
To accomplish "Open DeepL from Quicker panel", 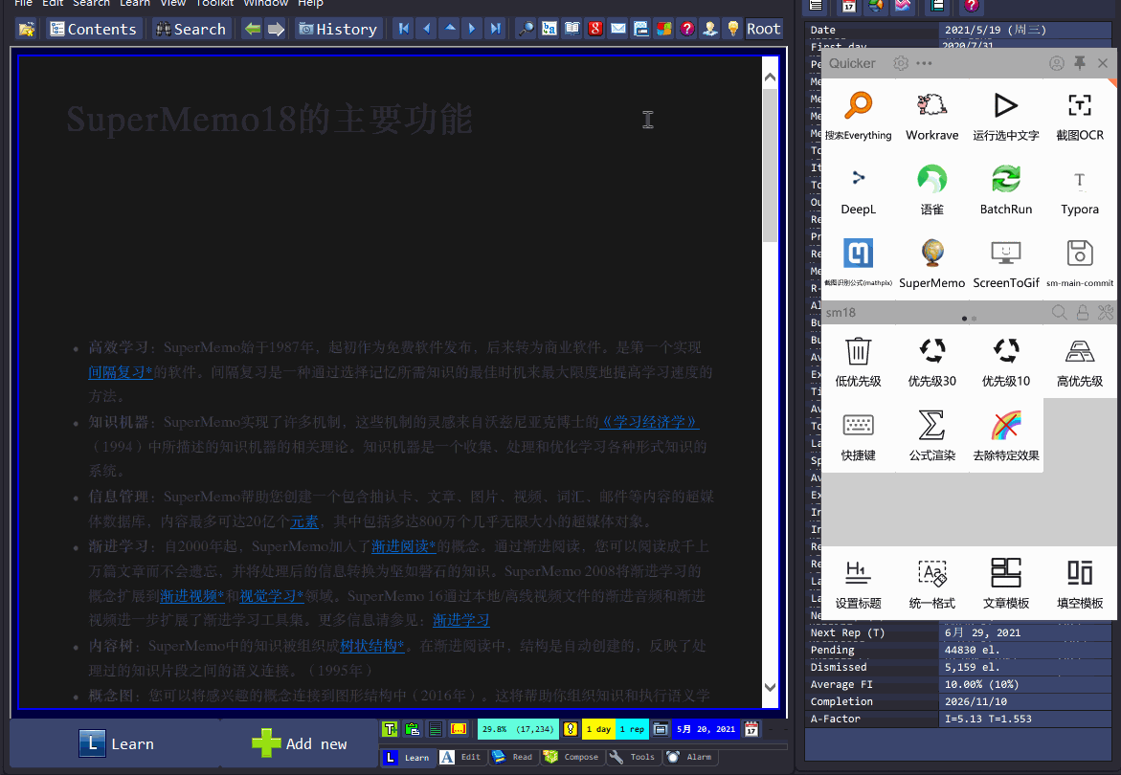I will click(858, 190).
